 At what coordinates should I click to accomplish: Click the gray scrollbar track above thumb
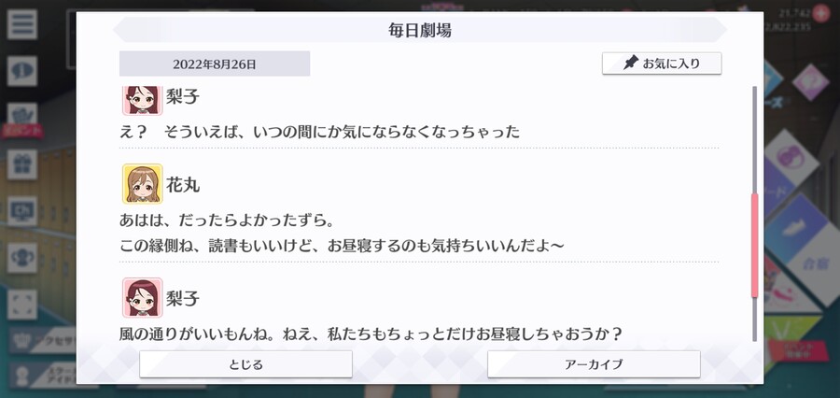click(755, 139)
